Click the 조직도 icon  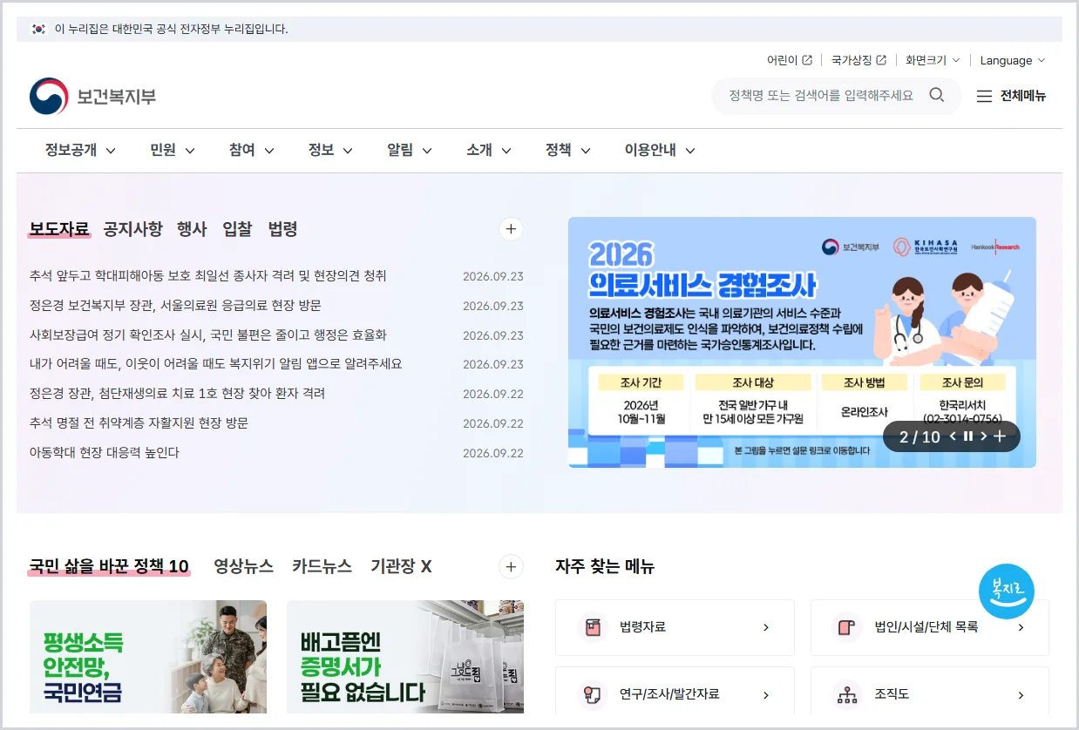point(848,695)
